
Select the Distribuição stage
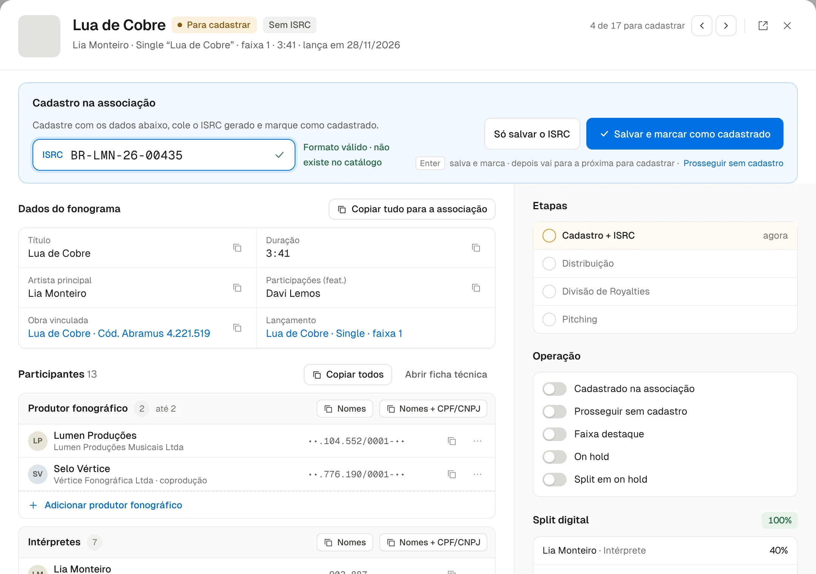[665, 264]
